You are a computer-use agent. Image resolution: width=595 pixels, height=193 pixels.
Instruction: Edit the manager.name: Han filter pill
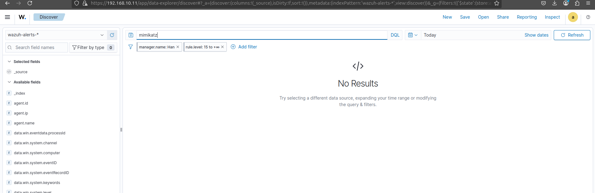[x=157, y=47]
